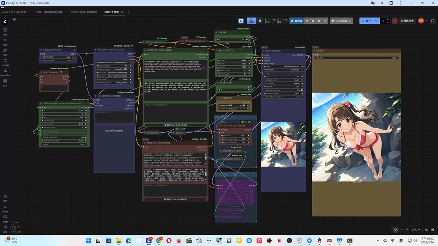This screenshot has height=246, width=438.
Task: Click the fit-view icon beside 77% zoom
Action: [x=407, y=230]
